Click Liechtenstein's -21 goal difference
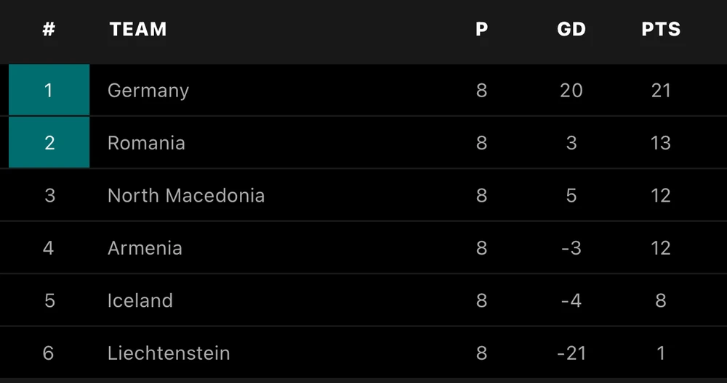The width and height of the screenshot is (727, 383). click(x=571, y=353)
